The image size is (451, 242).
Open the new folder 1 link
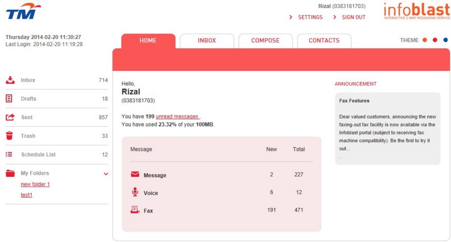pos(35,184)
